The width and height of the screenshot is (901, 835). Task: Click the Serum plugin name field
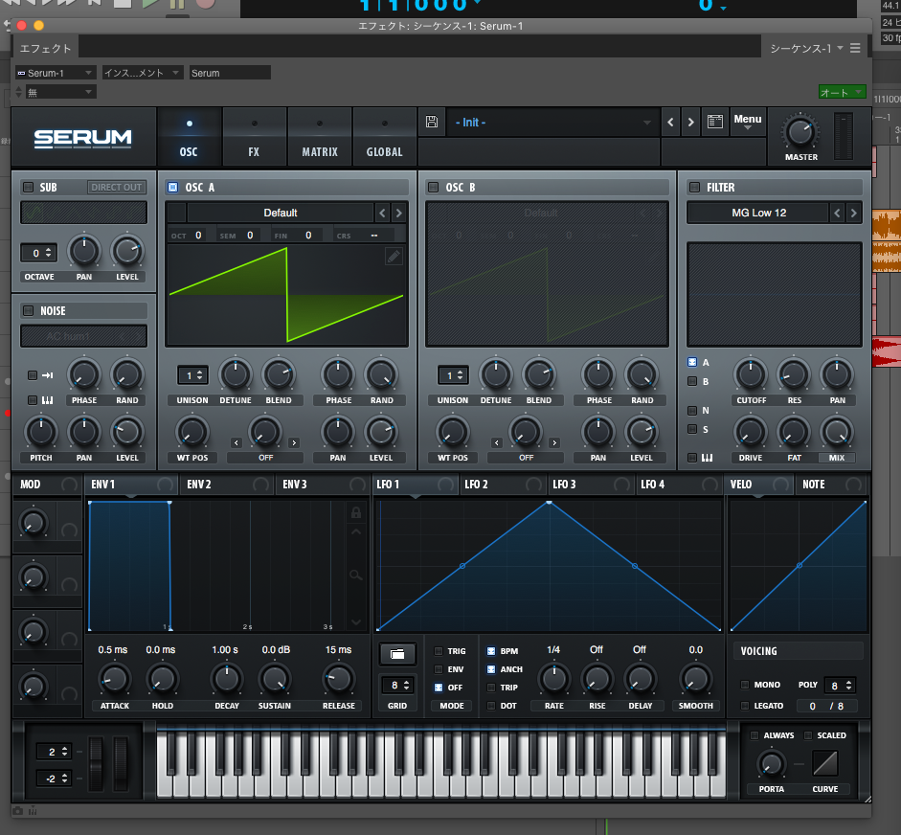[x=230, y=73]
